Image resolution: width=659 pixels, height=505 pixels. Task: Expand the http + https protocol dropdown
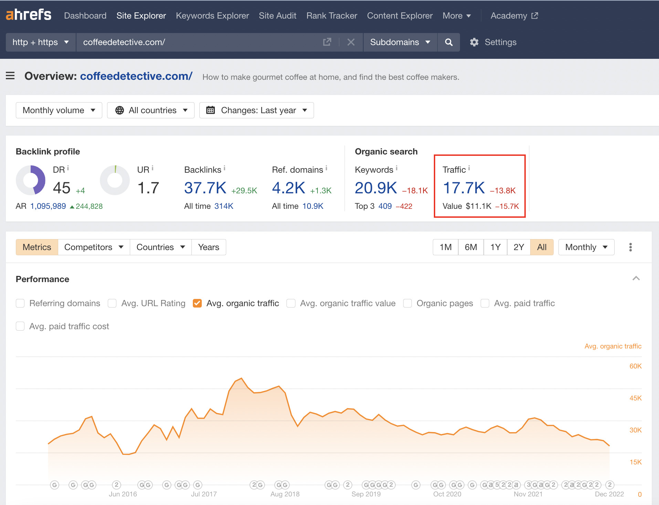40,42
